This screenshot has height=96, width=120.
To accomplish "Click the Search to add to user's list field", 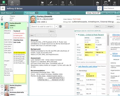I will click(43, 26).
